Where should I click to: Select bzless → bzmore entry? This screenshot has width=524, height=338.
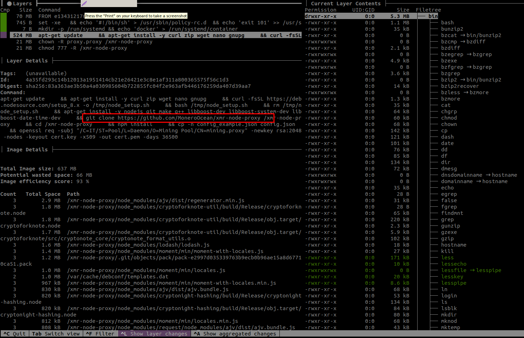tap(465, 92)
